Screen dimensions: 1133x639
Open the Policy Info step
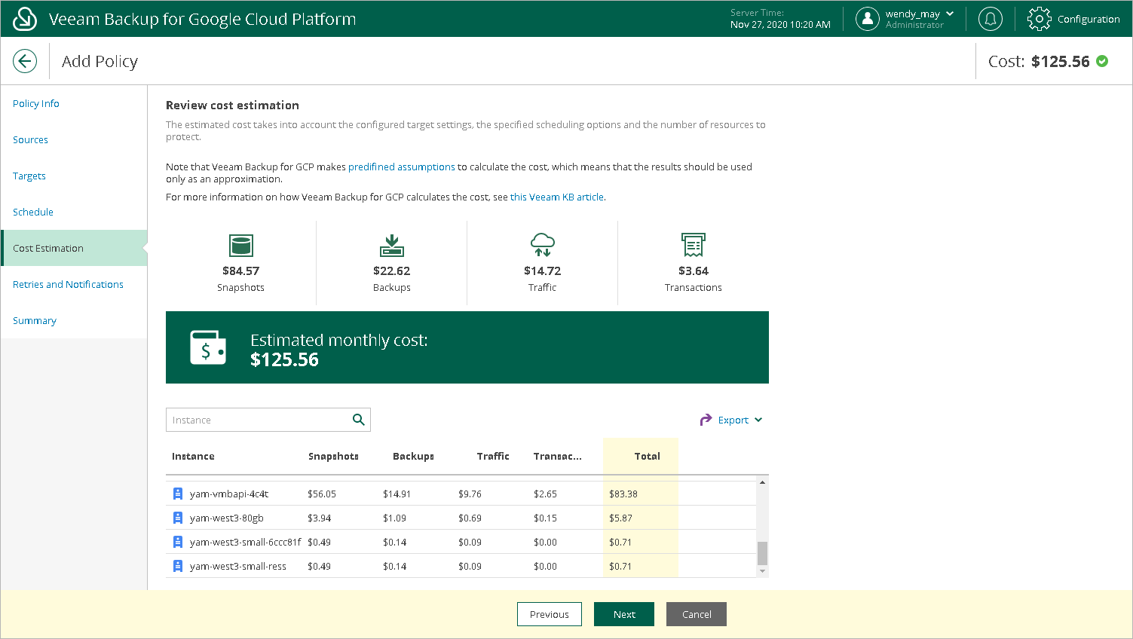36,103
